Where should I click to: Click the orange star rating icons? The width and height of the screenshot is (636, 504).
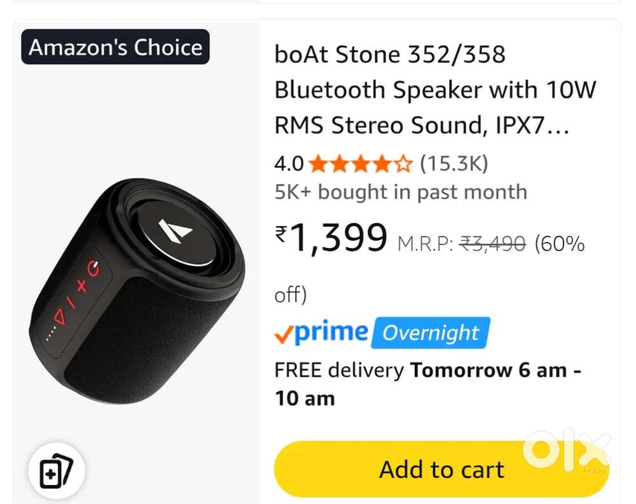[361, 165]
